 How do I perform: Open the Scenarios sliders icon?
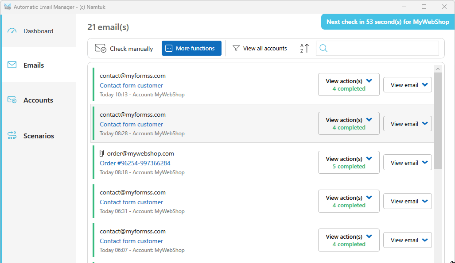[x=12, y=136]
